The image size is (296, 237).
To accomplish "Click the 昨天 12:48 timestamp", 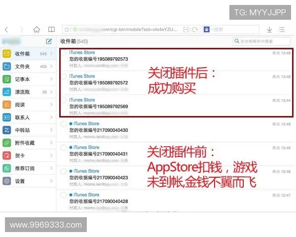I will point(282,171).
